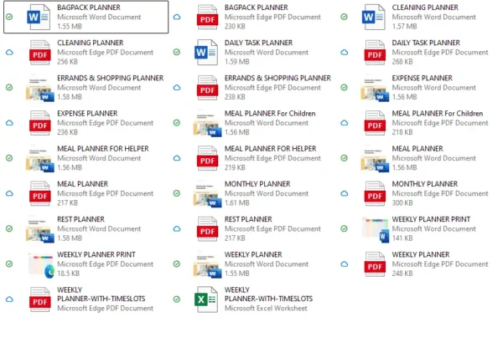The image size is (503, 353).
Task: Open BAGPACK PLANNER Word document icon
Action: click(x=39, y=17)
